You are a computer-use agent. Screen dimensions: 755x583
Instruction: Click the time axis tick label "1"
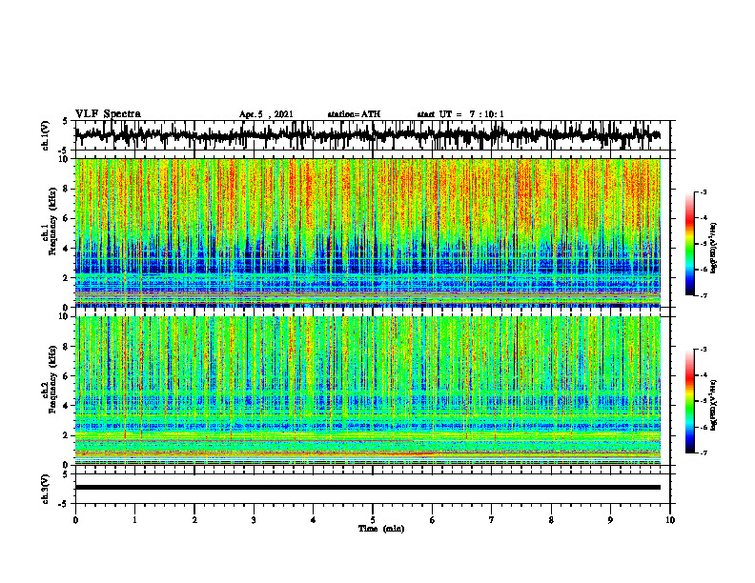(x=134, y=520)
